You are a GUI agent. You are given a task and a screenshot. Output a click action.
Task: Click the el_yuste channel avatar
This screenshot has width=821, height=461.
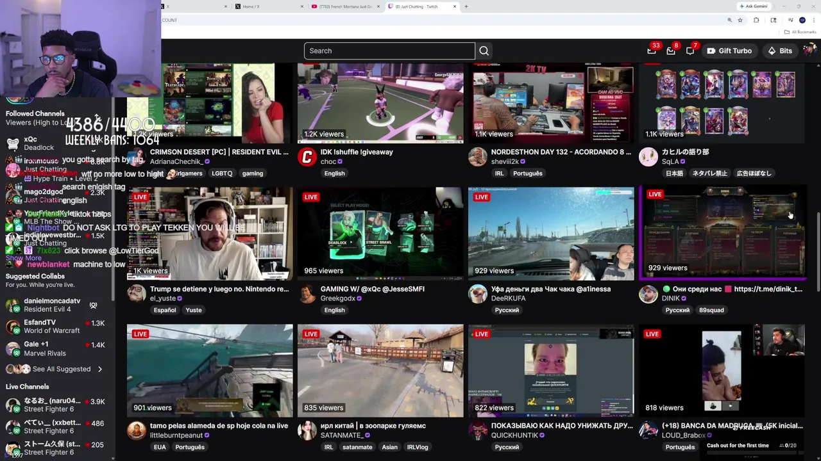137,294
